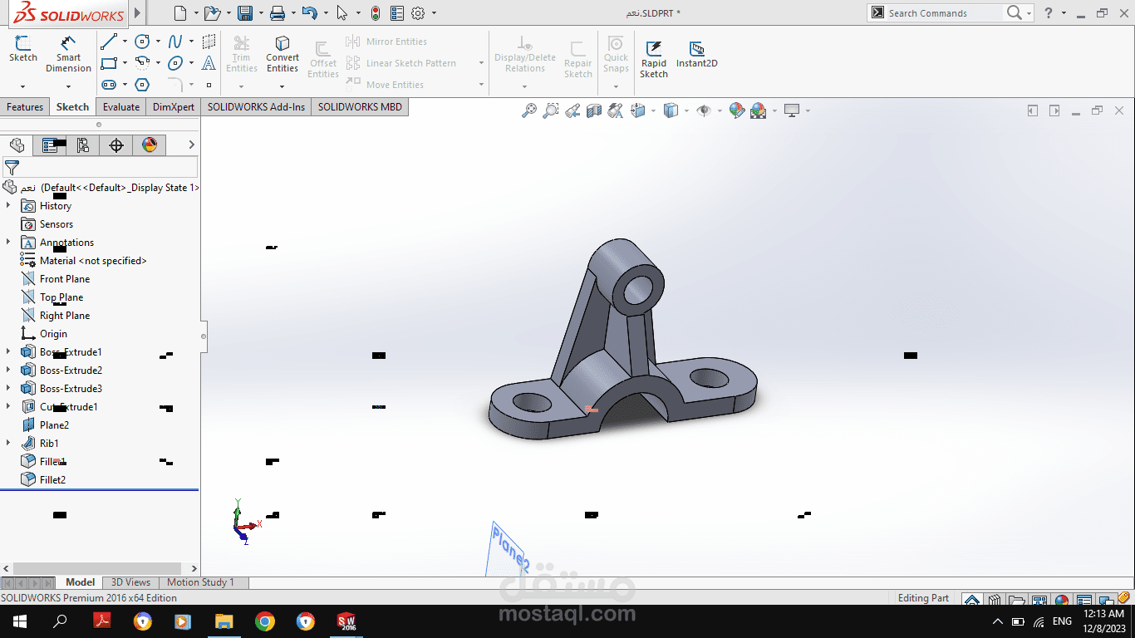
Task: Switch to the SOLIDWORKS MBD tab
Action: click(360, 107)
